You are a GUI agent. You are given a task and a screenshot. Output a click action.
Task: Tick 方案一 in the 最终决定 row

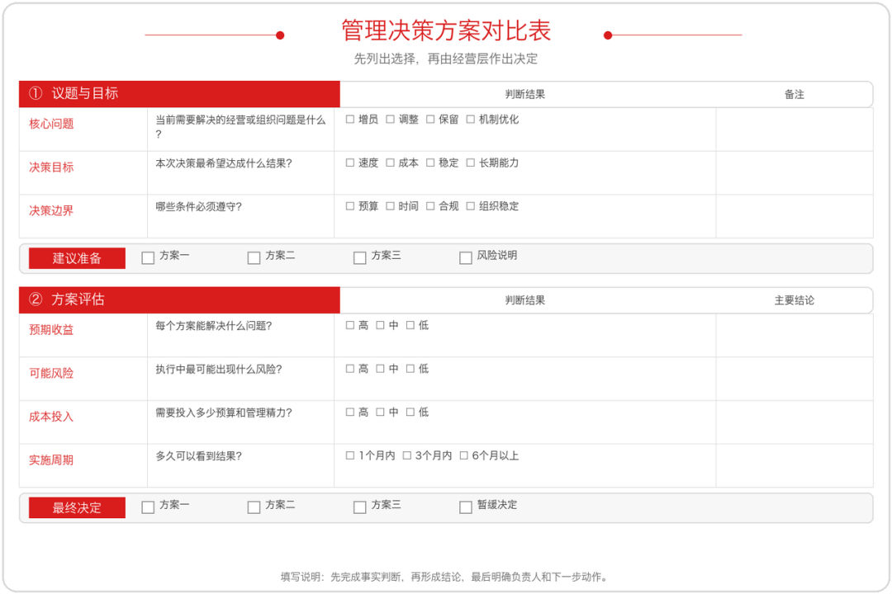click(x=148, y=507)
